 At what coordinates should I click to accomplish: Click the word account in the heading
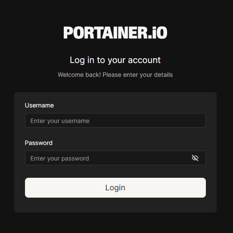pyautogui.click(x=144, y=60)
